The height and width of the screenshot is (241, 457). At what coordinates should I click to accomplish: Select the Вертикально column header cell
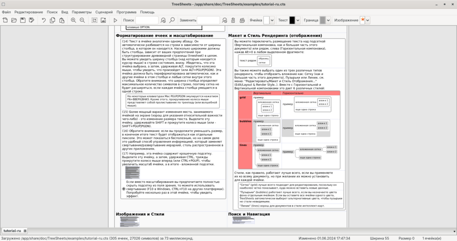click(267, 93)
